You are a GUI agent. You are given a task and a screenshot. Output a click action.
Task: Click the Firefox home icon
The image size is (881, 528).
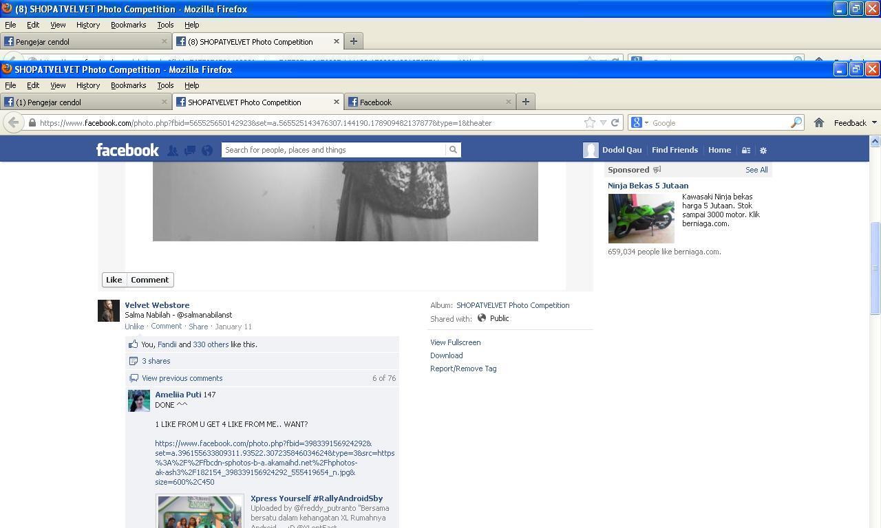click(819, 122)
